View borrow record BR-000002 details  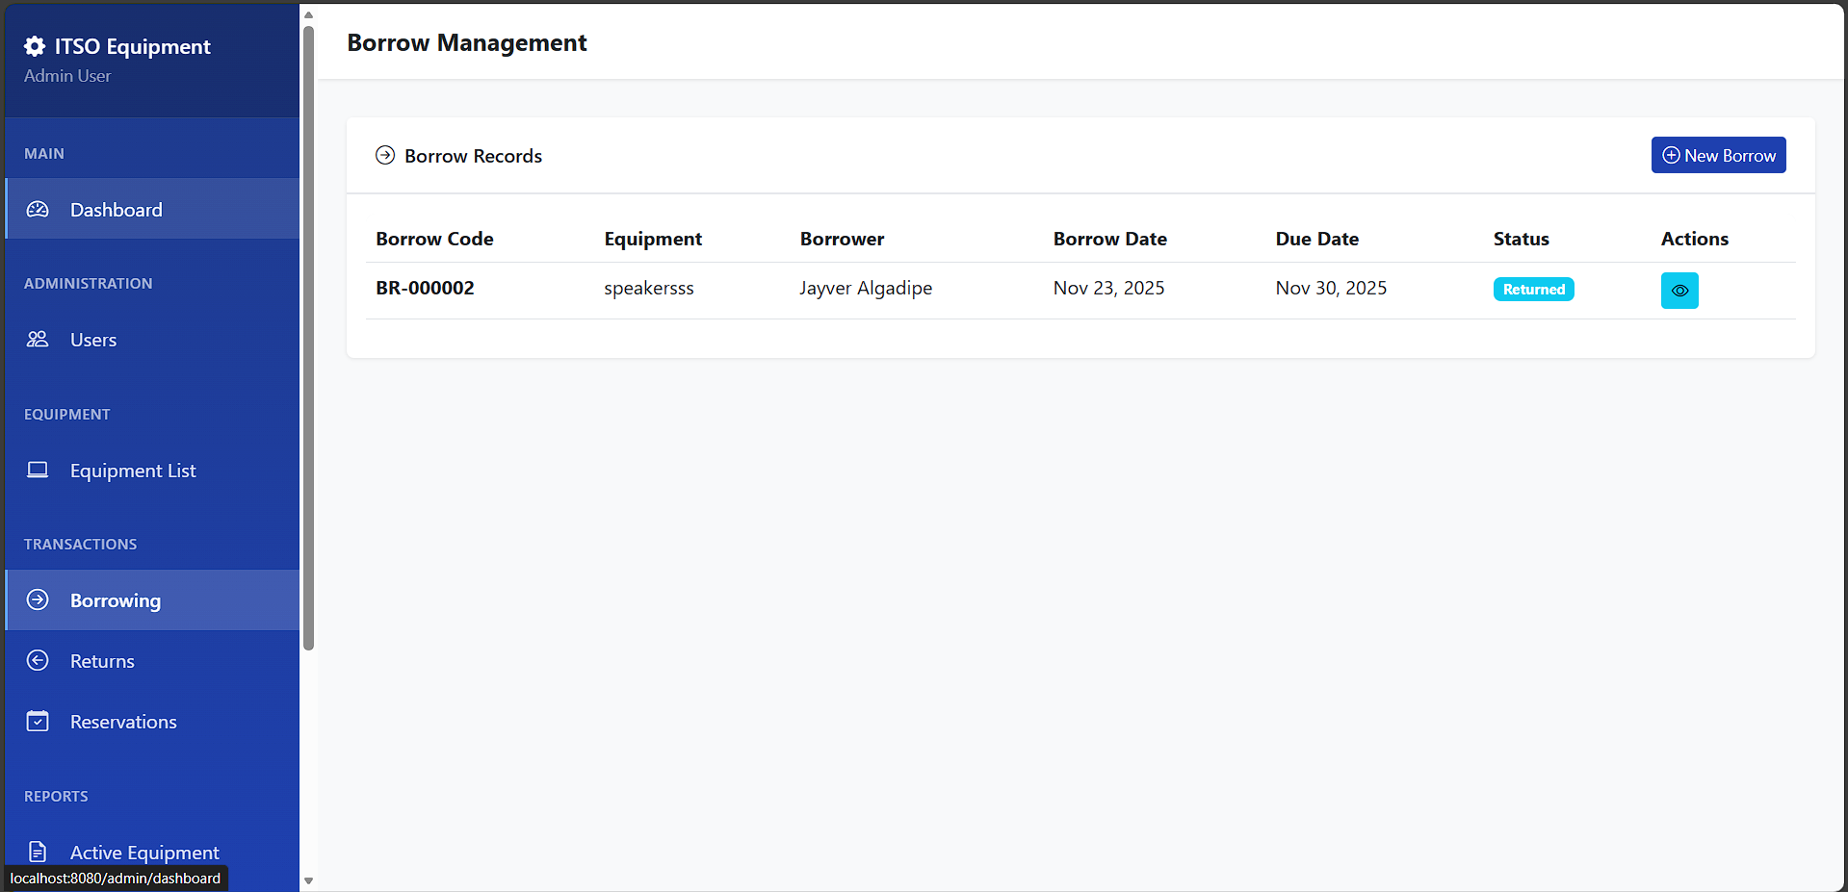coord(1679,291)
